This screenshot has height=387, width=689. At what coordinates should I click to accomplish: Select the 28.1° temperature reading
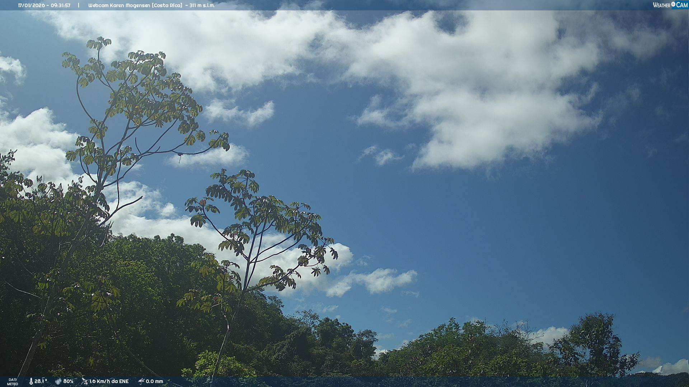pyautogui.click(x=41, y=381)
